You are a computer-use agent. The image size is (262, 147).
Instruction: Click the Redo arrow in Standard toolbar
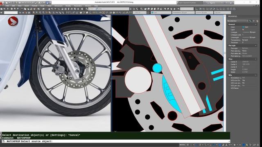pos(43,9)
